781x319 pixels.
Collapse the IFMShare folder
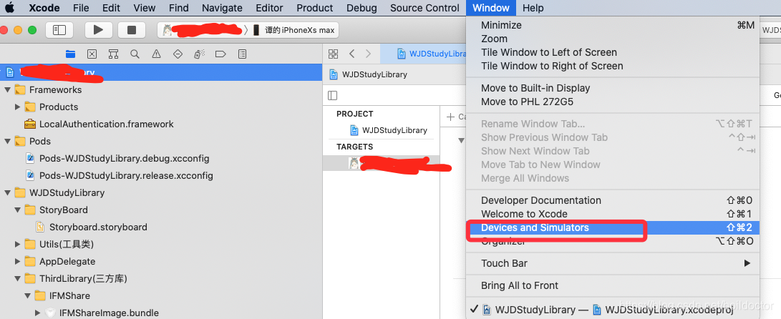tap(27, 295)
